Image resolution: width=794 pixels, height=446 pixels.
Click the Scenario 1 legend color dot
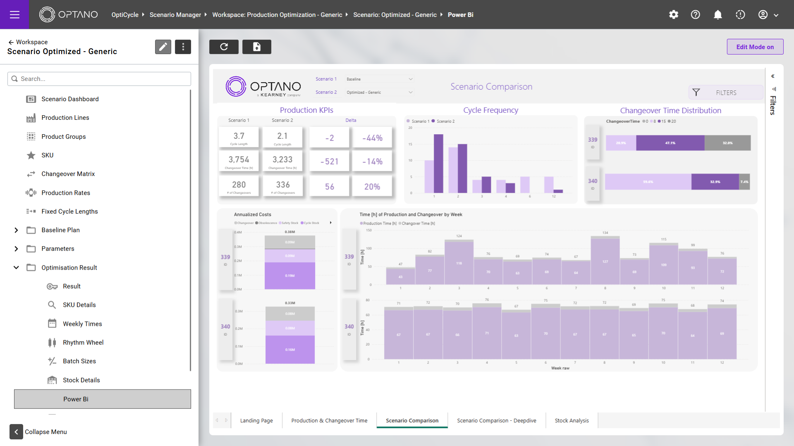pos(408,121)
